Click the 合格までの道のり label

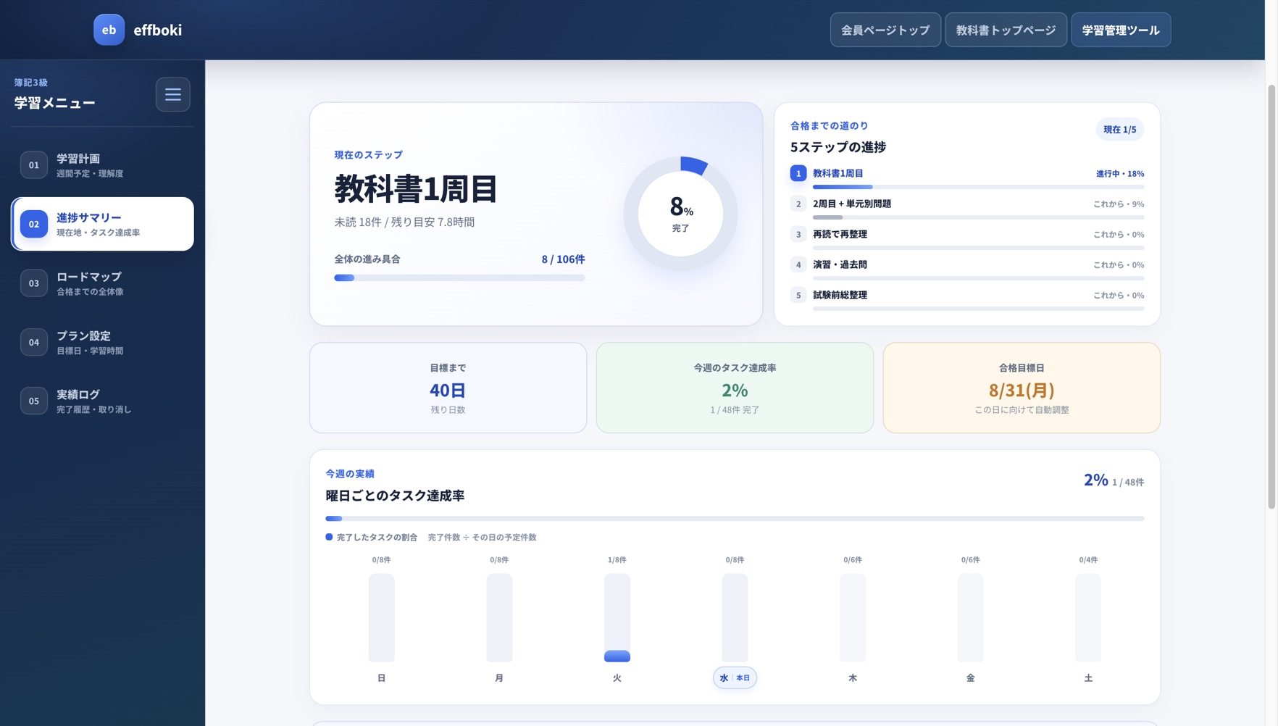[829, 126]
